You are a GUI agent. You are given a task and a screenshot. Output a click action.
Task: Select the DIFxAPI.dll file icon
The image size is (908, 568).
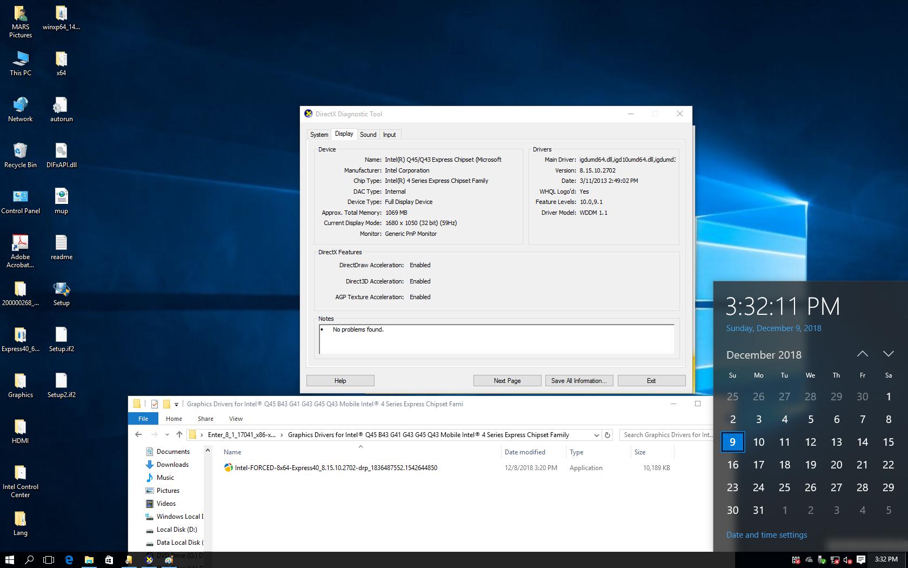pyautogui.click(x=61, y=156)
